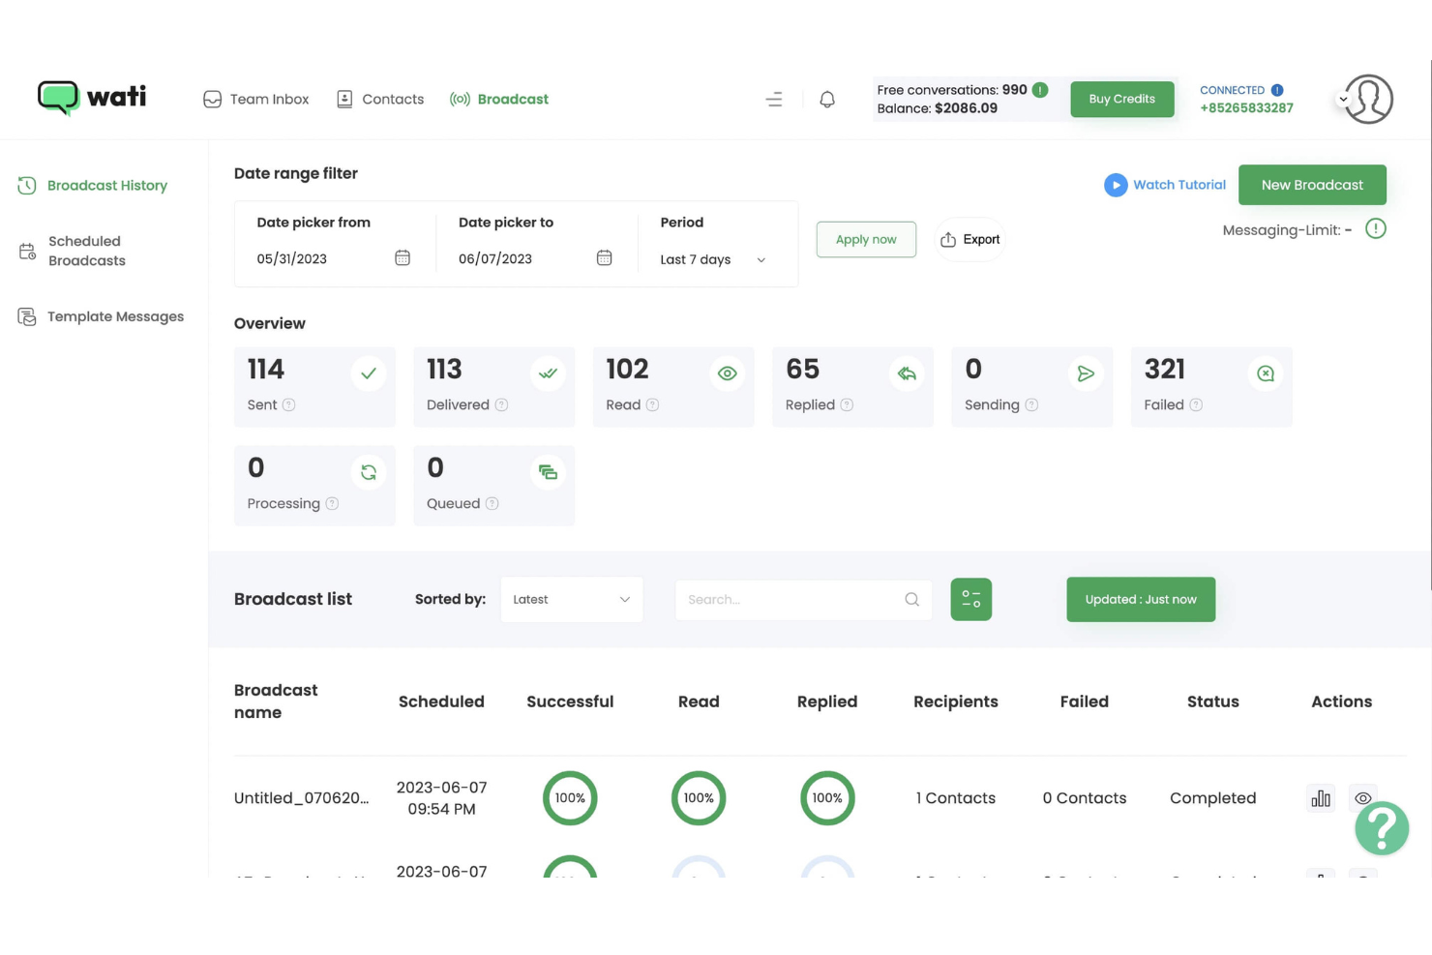This screenshot has width=1432, height=955.
Task: Expand the profile avatar chevron menu
Action: pos(1343,99)
